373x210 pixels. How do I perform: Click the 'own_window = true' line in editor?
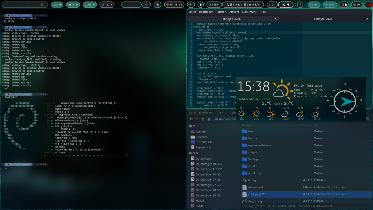tap(210, 30)
